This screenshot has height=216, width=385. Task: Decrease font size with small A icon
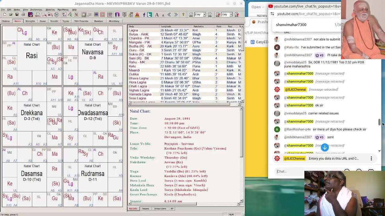163,15
